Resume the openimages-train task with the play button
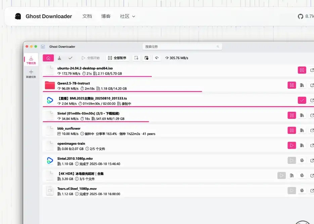This screenshot has width=314, height=224. click(291, 145)
